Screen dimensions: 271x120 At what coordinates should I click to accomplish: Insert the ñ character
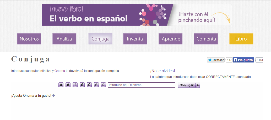click(96, 85)
